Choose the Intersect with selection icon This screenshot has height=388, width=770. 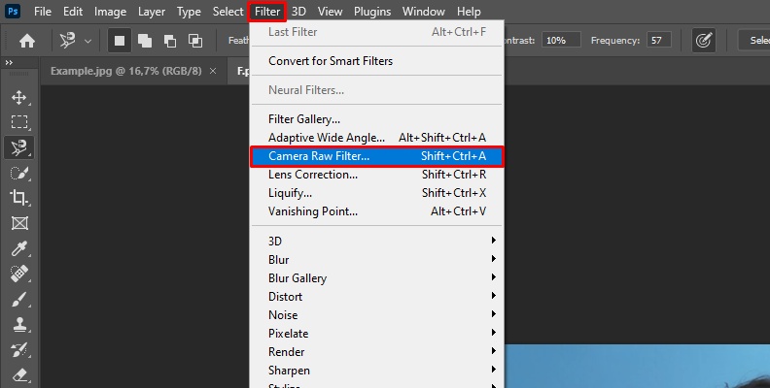195,41
